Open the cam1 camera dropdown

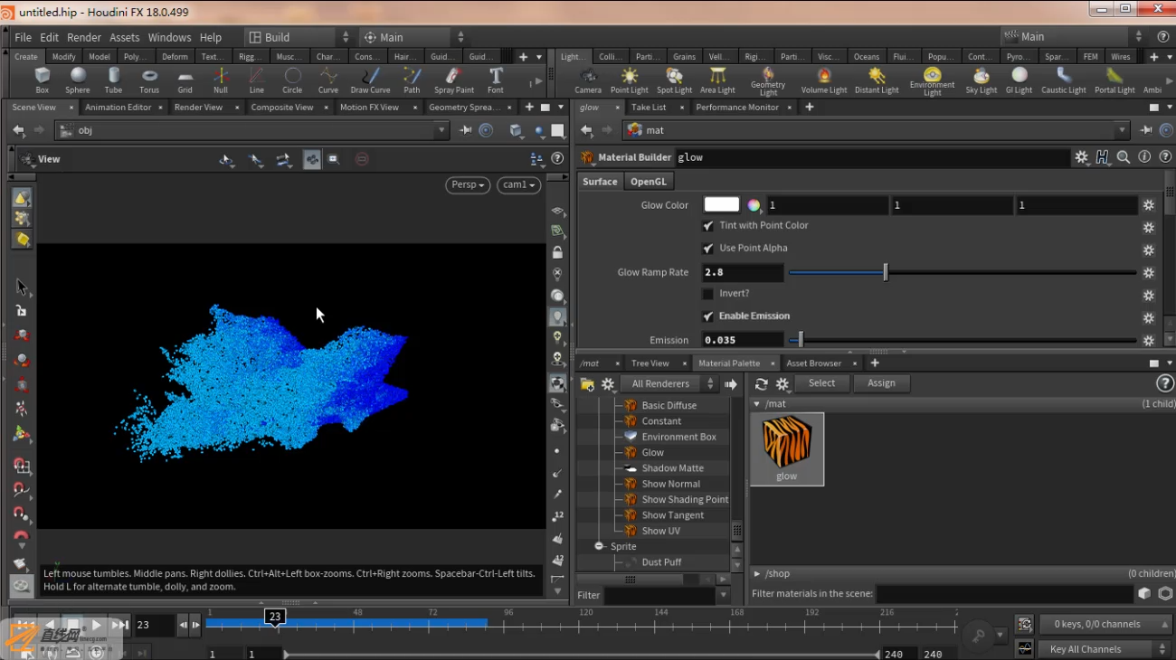point(518,184)
